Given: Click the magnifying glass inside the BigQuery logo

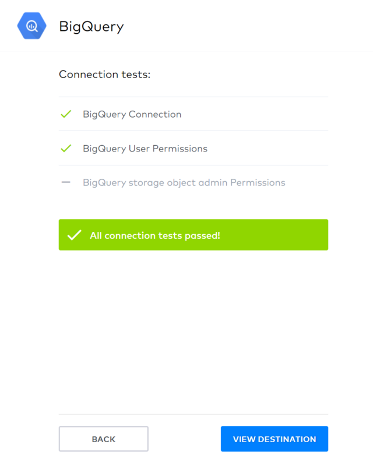Looking at the screenshot, I should click(32, 26).
